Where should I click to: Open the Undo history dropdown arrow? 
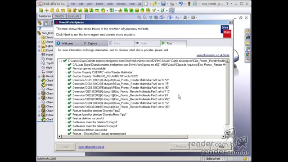pyautogui.click(x=185, y=4)
